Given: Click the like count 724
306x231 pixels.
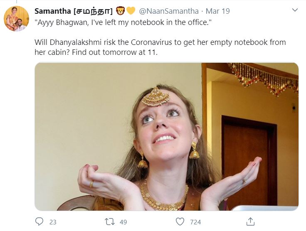Looking at the screenshot, I should click(x=195, y=222).
